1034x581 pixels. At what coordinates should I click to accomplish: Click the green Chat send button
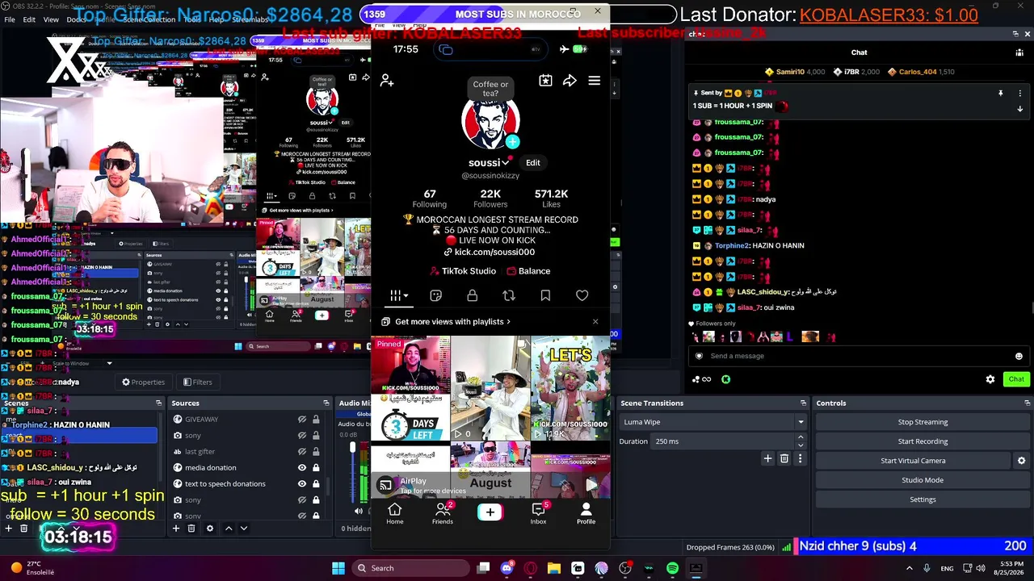[1016, 379]
